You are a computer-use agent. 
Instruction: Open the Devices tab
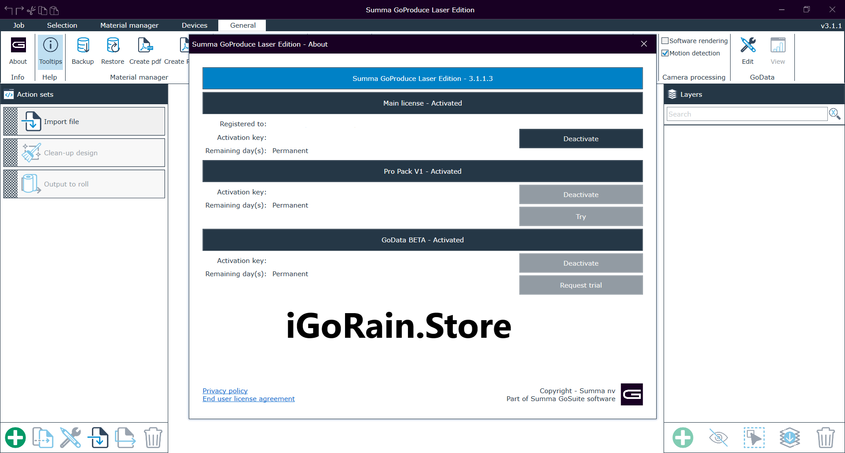pos(194,26)
